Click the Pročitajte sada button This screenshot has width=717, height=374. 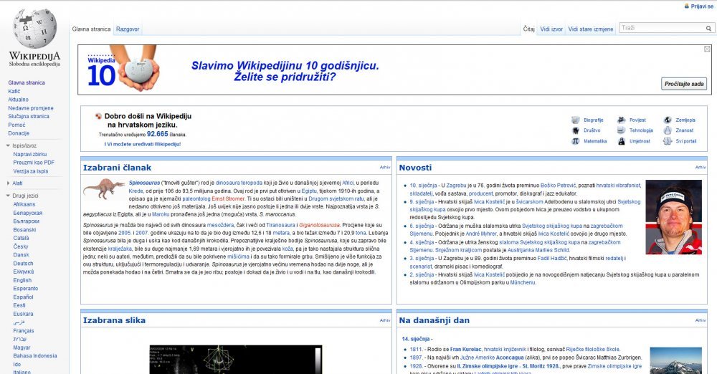click(684, 84)
